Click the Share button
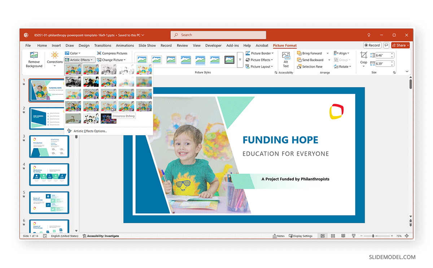The height and width of the screenshot is (268, 433). click(x=401, y=45)
